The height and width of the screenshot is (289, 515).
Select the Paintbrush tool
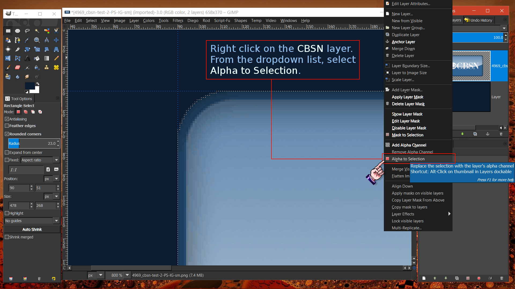[8, 67]
